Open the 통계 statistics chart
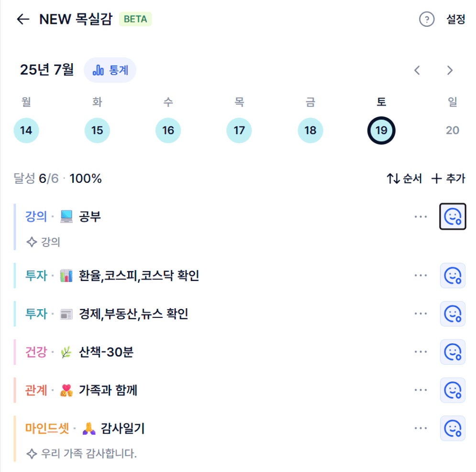The image size is (476, 472). 110,70
